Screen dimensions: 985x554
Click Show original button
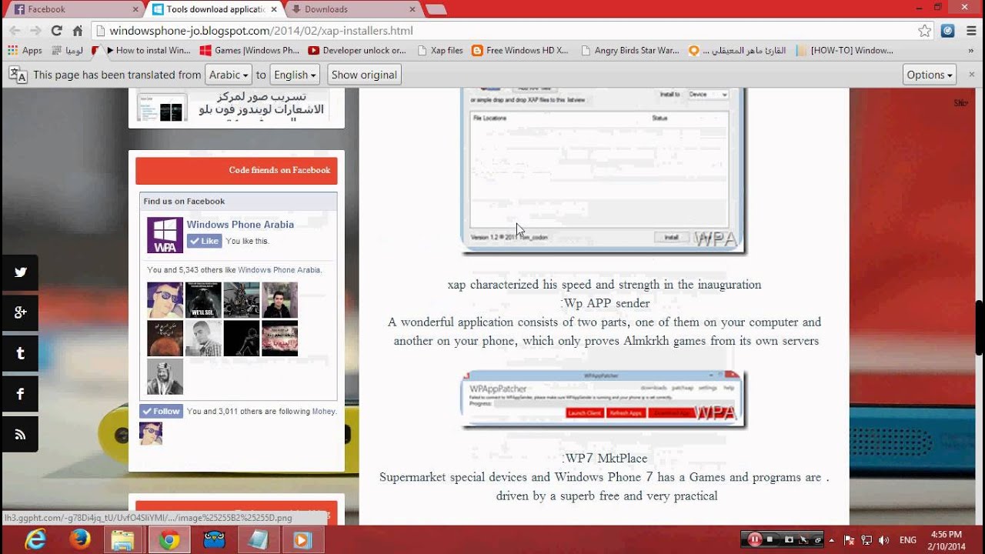(364, 75)
